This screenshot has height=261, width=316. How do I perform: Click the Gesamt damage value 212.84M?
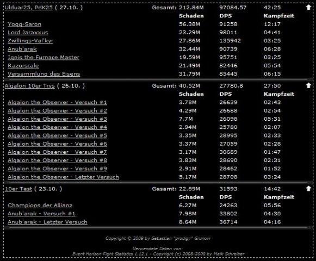(x=191, y=8)
